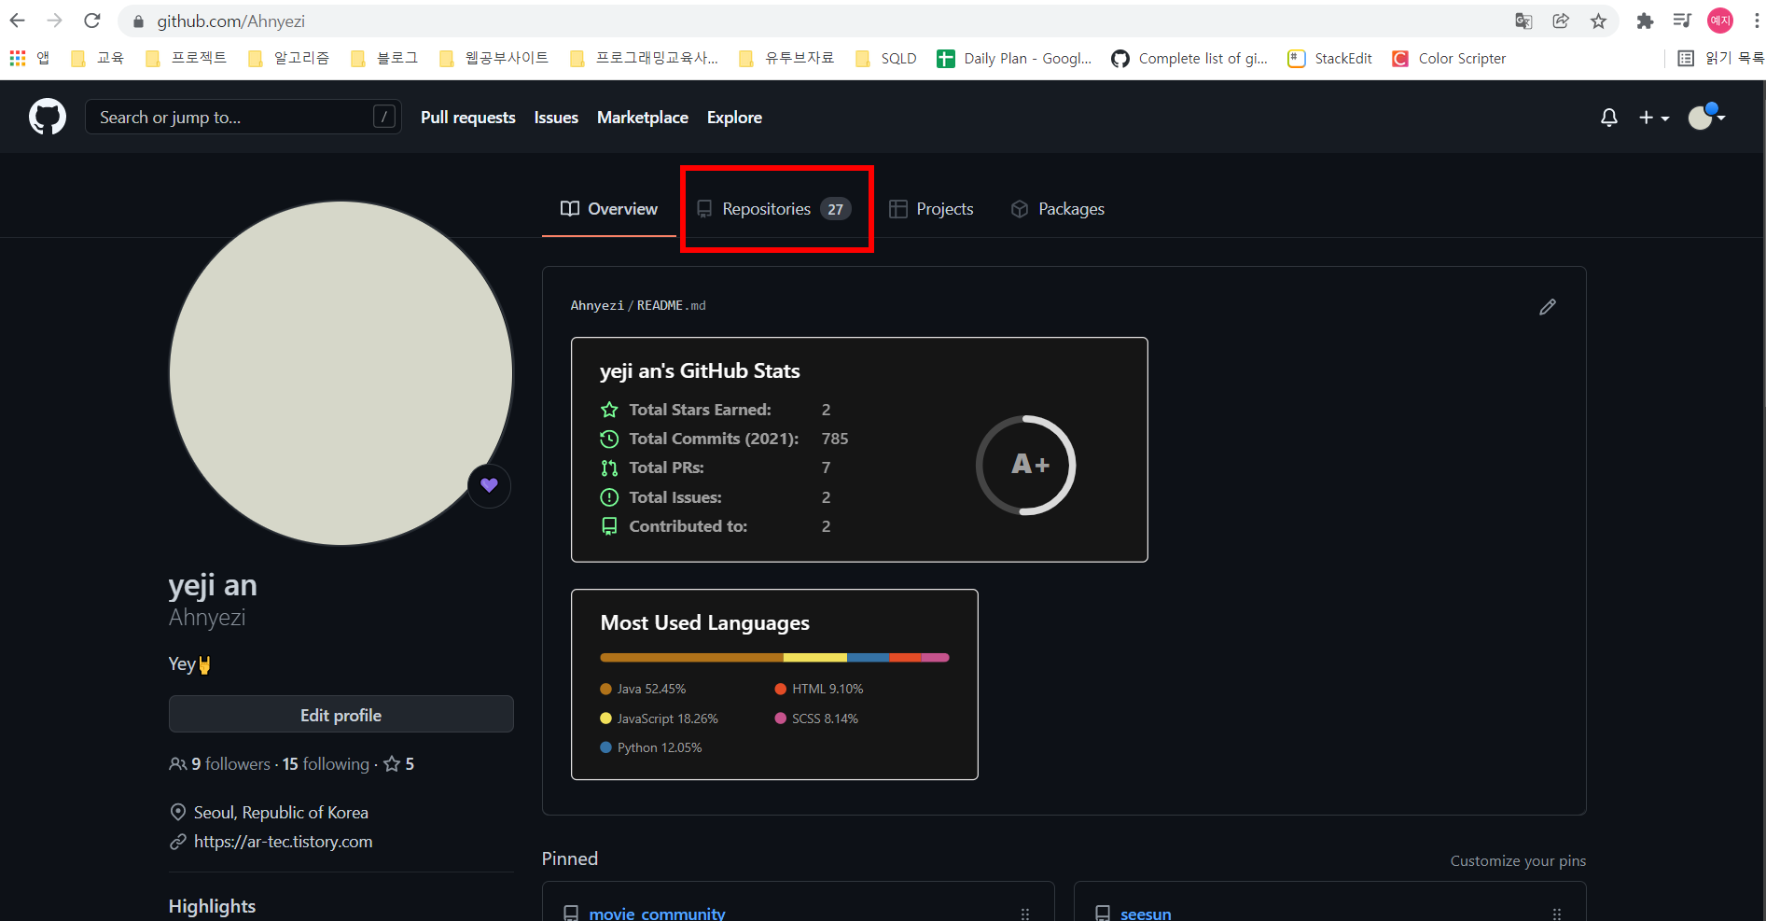Open the Color Scripter bookmark
The width and height of the screenshot is (1766, 921).
(1449, 58)
